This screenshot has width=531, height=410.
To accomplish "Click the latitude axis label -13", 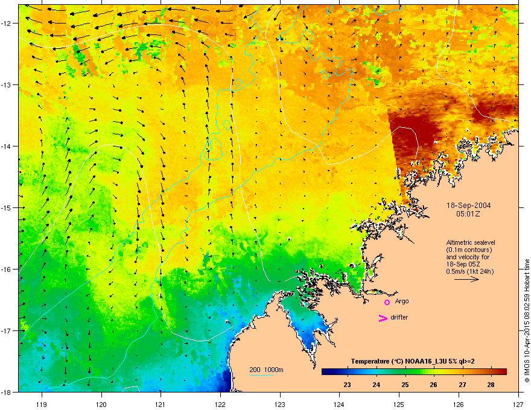I will click(x=6, y=85).
